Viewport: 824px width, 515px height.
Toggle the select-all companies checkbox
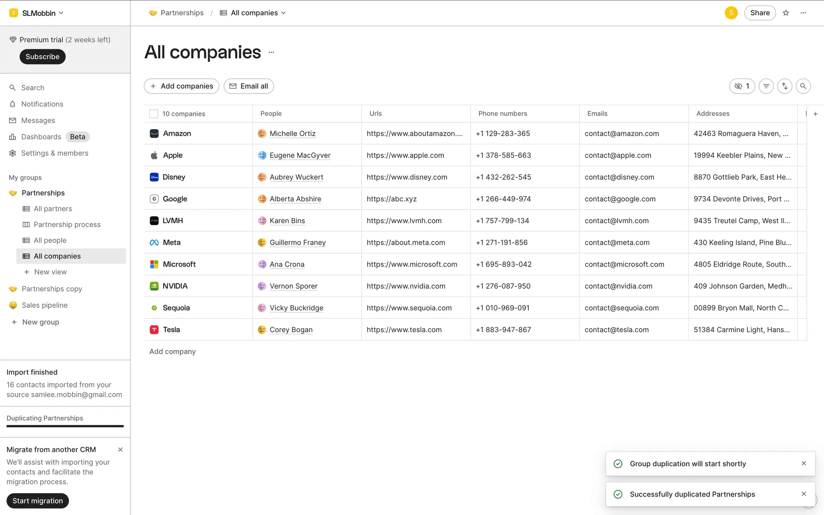click(x=154, y=114)
